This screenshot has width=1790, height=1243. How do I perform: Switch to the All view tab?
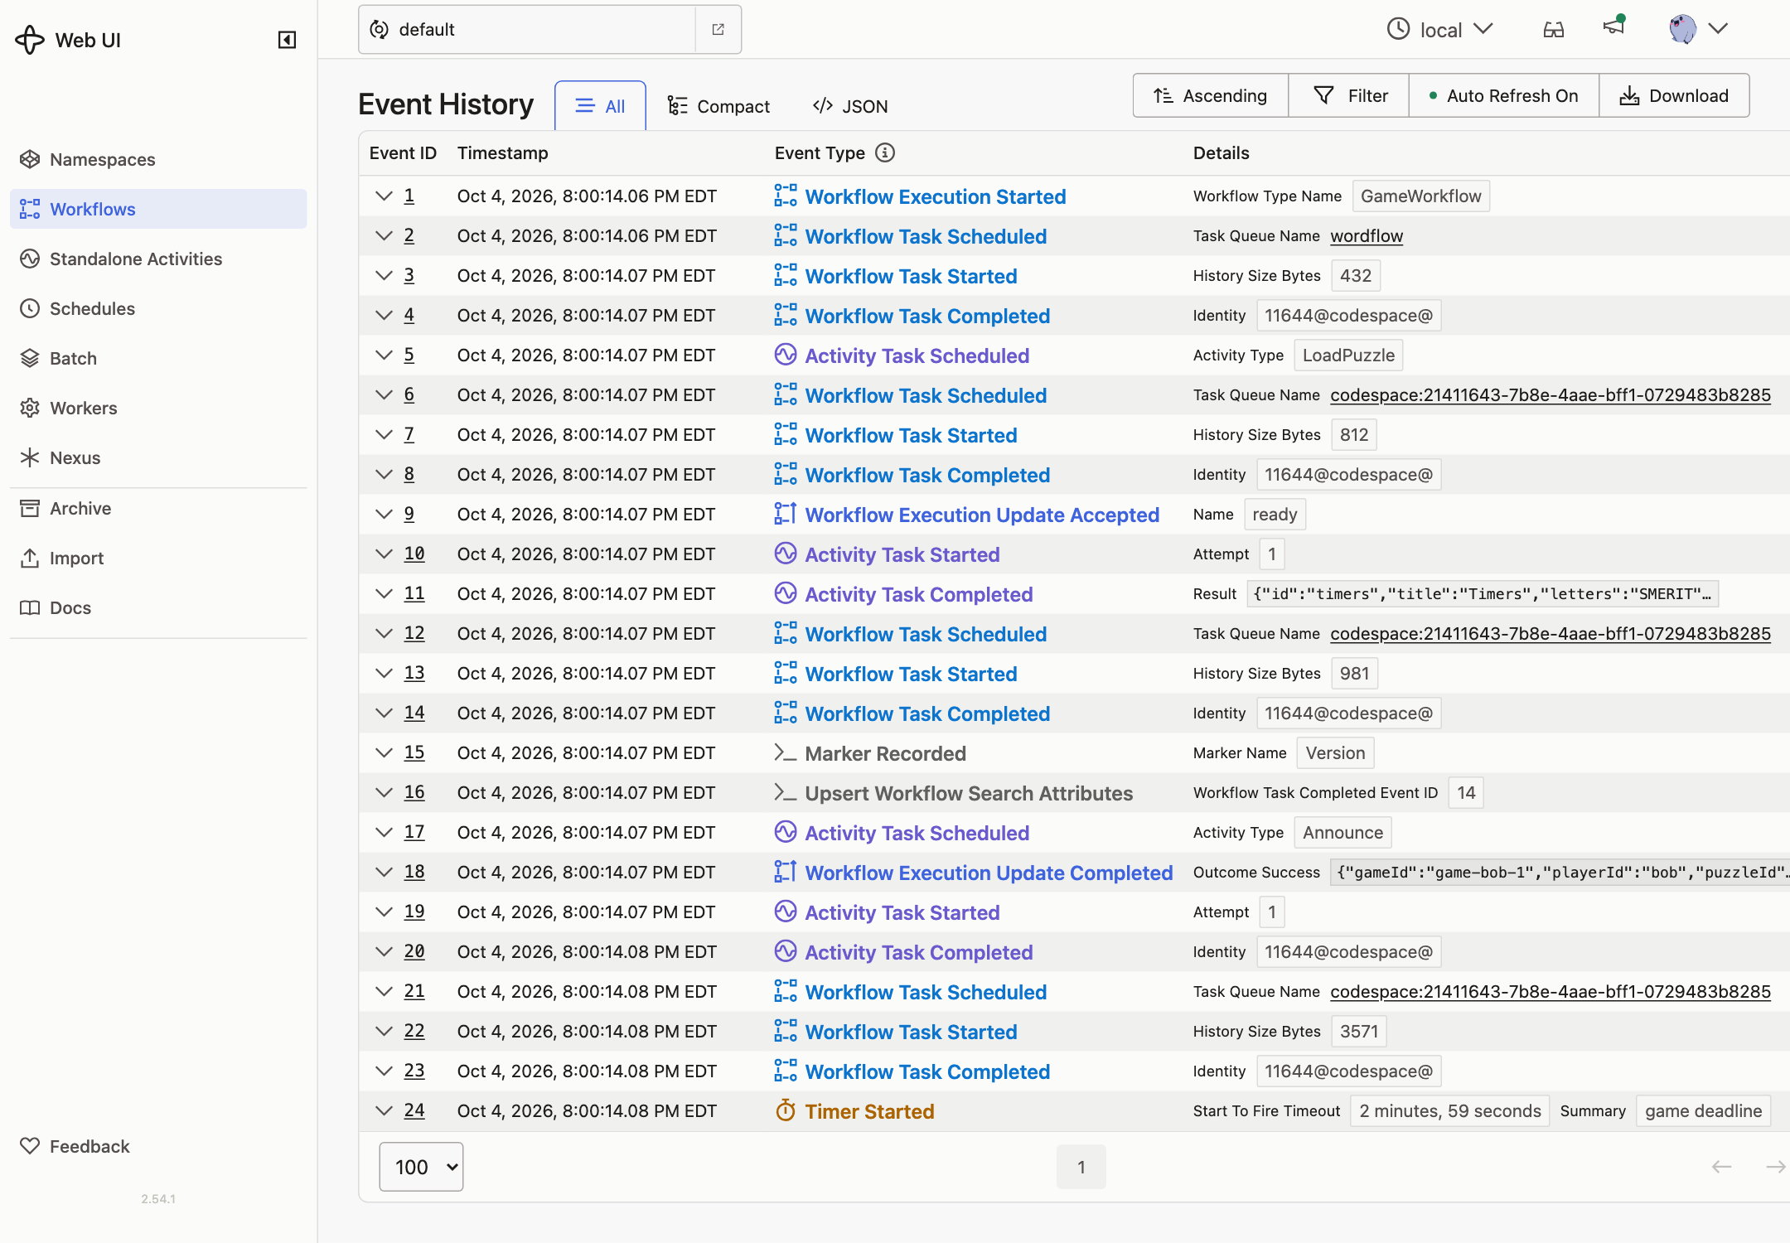pyautogui.click(x=600, y=106)
